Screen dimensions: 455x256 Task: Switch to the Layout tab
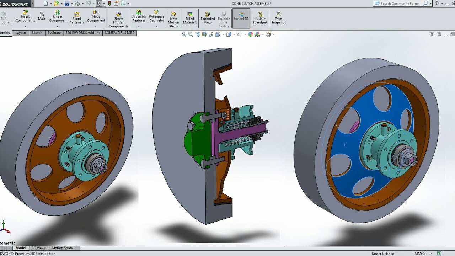click(x=21, y=33)
